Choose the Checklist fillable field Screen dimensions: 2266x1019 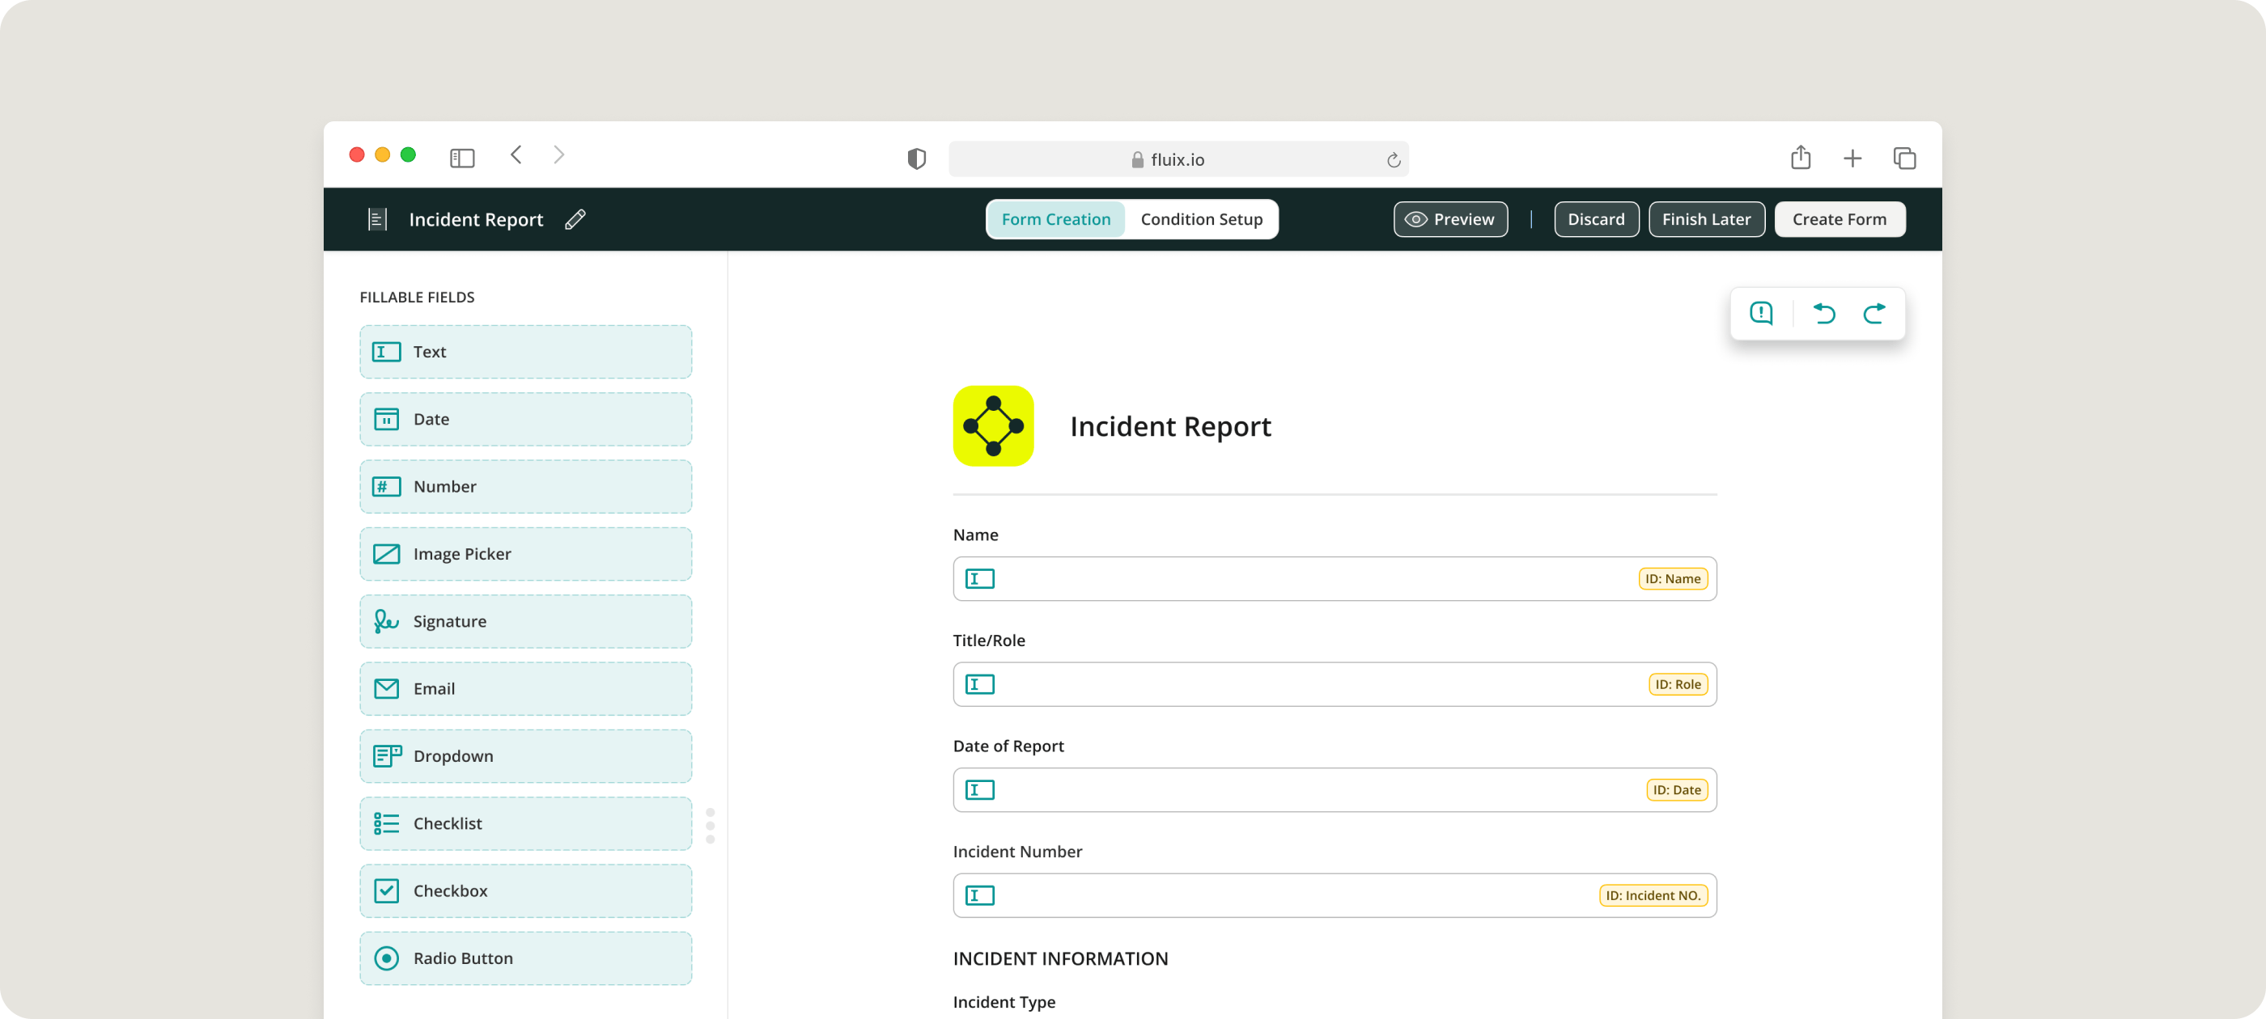pyautogui.click(x=525, y=824)
